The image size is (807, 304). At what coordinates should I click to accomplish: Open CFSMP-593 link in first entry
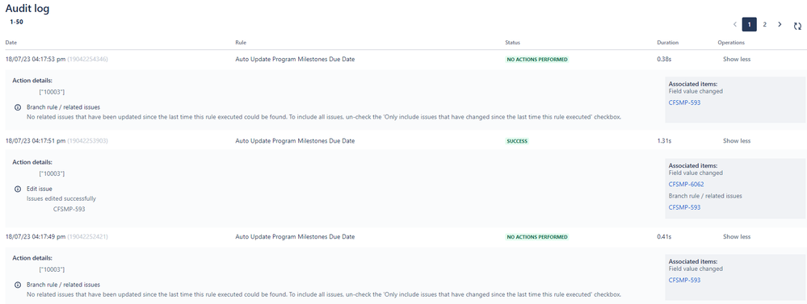(x=684, y=102)
